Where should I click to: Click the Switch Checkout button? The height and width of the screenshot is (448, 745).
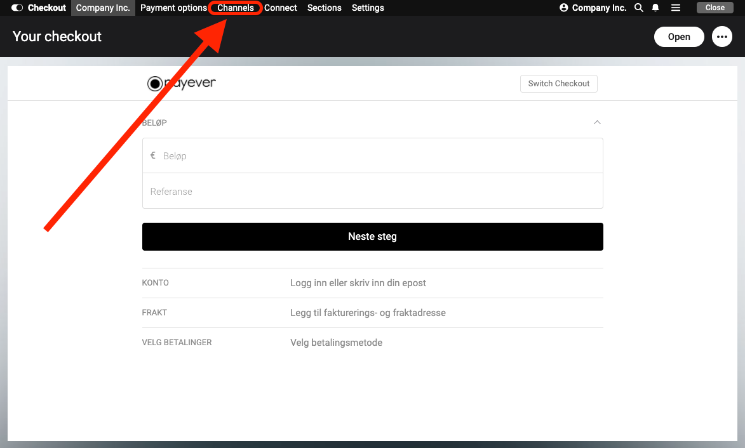[x=559, y=84]
